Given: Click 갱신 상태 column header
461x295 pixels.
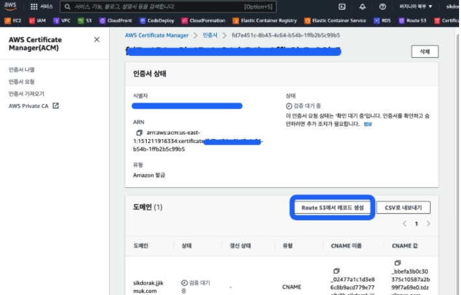Looking at the screenshot, I should click(x=240, y=246).
